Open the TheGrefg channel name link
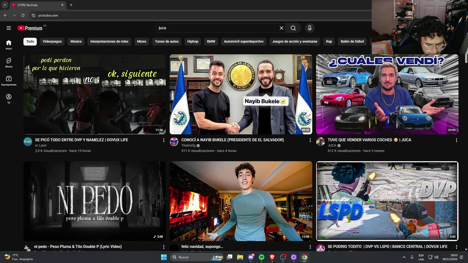468x263 pixels. pos(188,145)
